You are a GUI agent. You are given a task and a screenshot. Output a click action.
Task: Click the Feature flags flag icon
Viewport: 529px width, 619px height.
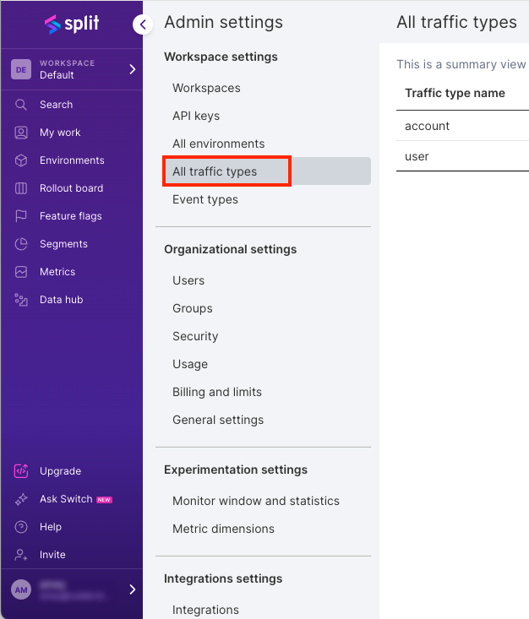click(x=21, y=216)
